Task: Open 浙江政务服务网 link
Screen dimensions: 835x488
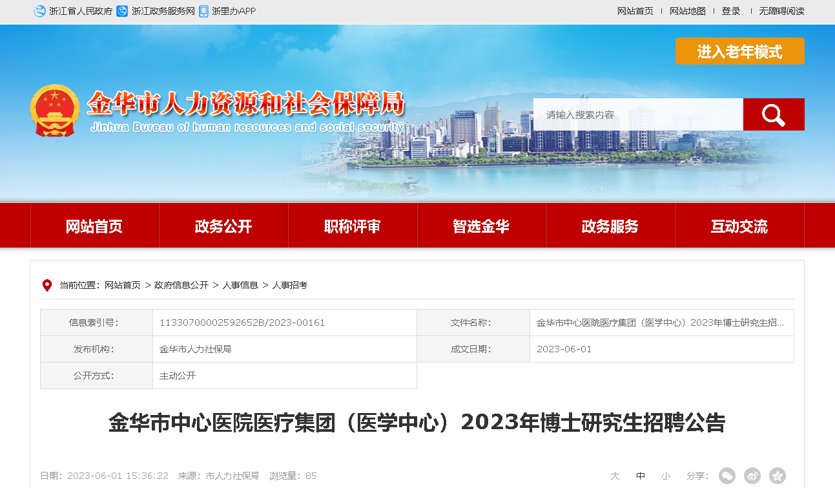Action: 163,11
